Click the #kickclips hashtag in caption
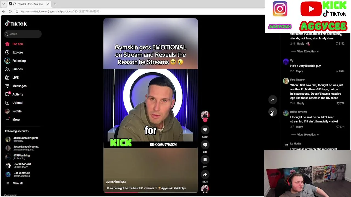Viewport: 351px width, 197px height. click(180, 188)
